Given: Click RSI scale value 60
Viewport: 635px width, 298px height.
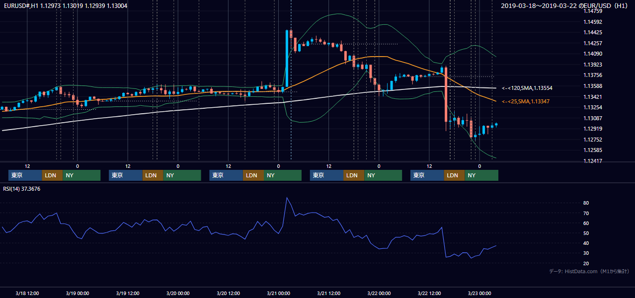Looking at the screenshot, I should pos(586,223).
